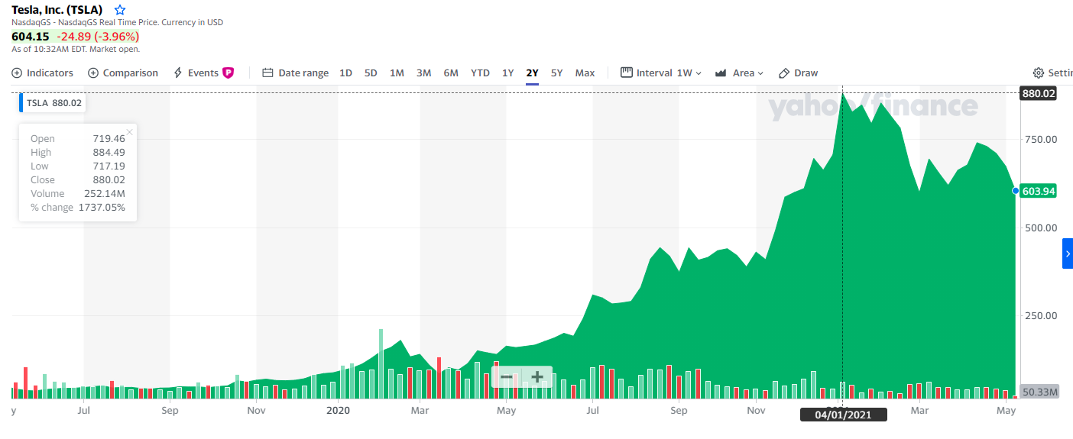This screenshot has width=1073, height=439.
Task: Click the Low 717.19 tooltip row
Action: (x=78, y=166)
